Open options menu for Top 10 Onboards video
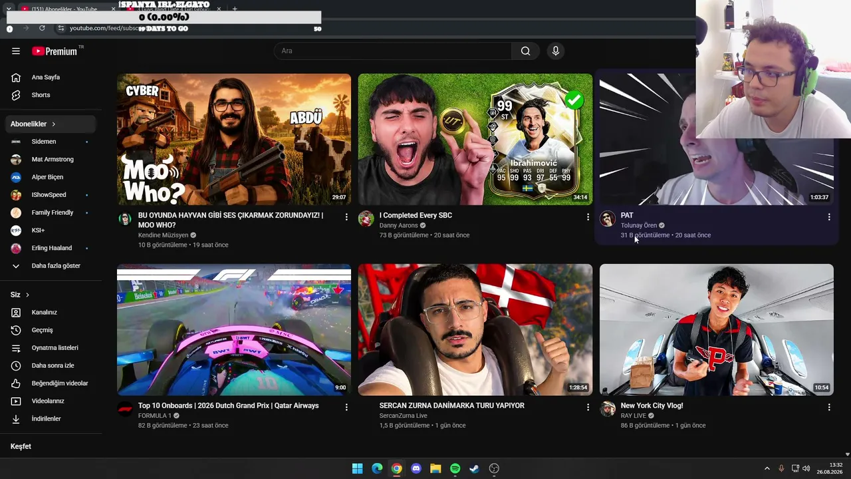Viewport: 851px width, 479px height. pyautogui.click(x=346, y=407)
